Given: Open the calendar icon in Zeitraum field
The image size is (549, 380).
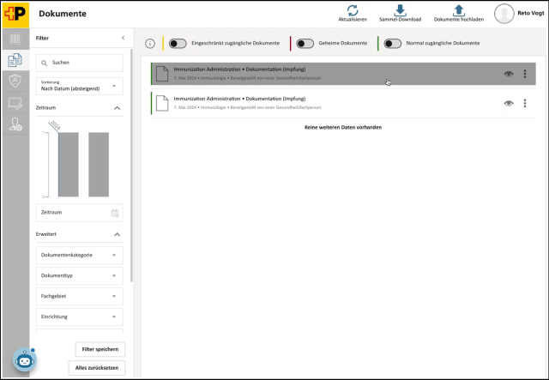Looking at the screenshot, I should tap(115, 213).
